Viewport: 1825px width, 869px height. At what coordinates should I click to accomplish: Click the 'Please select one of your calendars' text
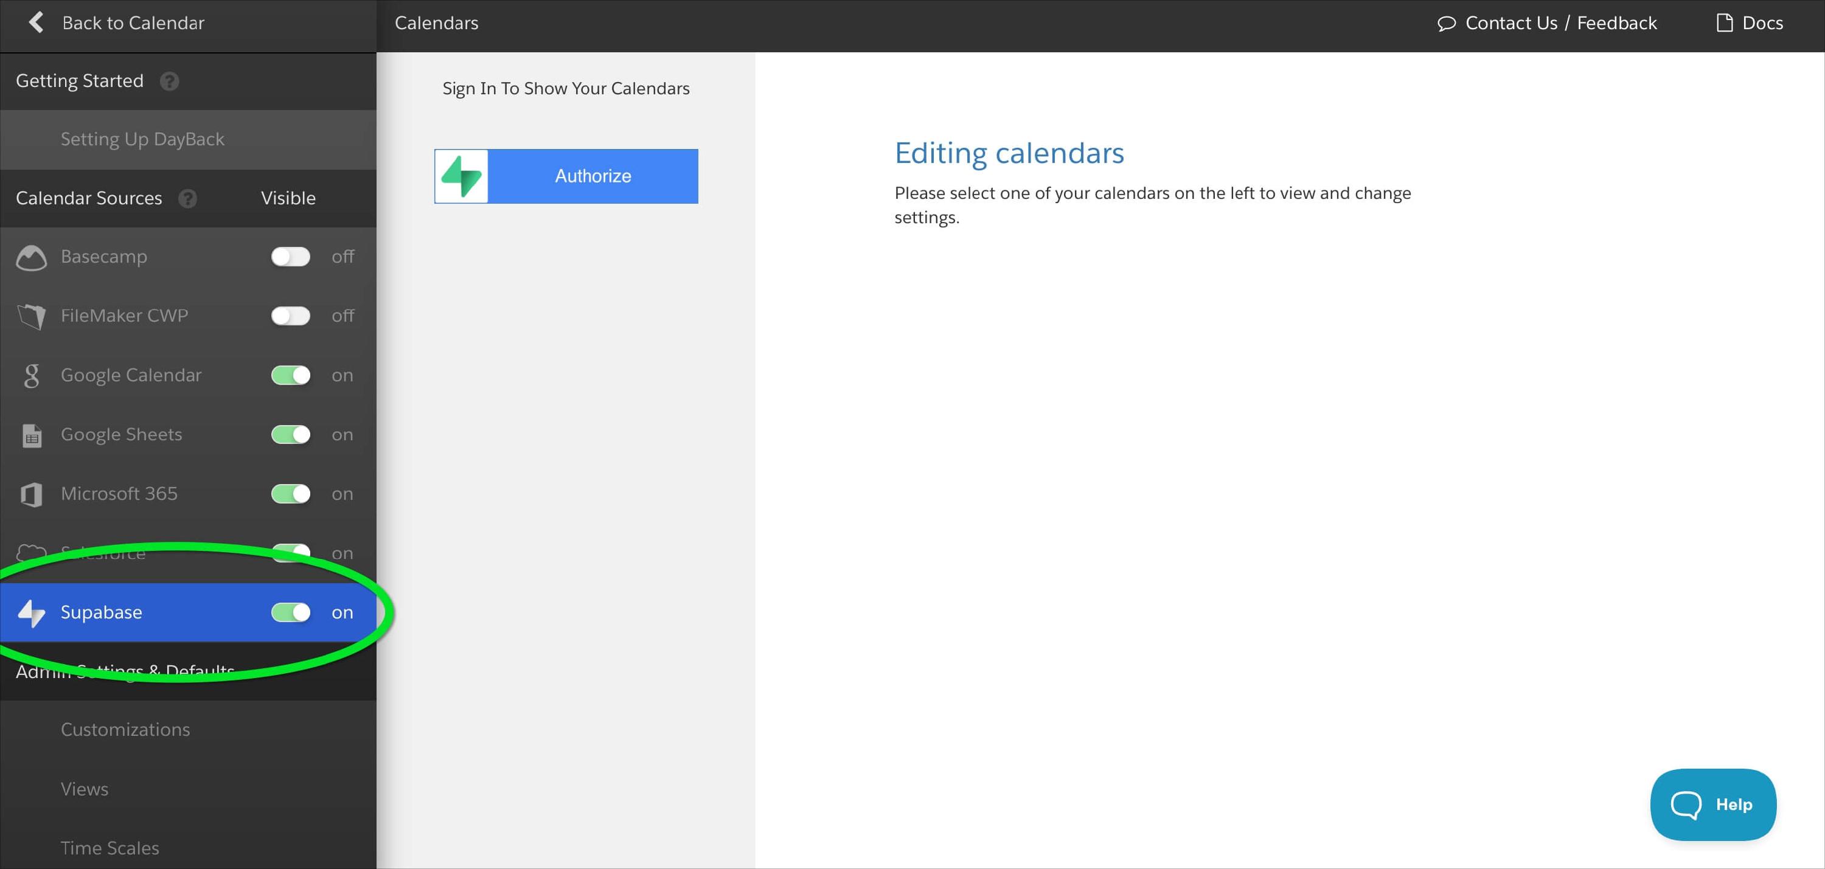tap(1153, 205)
